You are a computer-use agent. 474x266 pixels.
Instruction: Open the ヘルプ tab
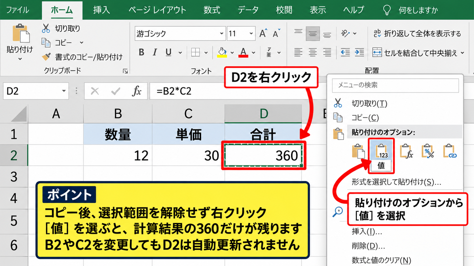pos(354,10)
